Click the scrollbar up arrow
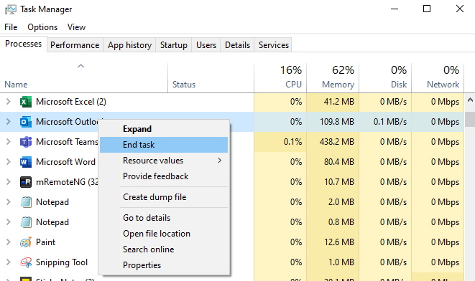The image size is (475, 281). point(470,100)
